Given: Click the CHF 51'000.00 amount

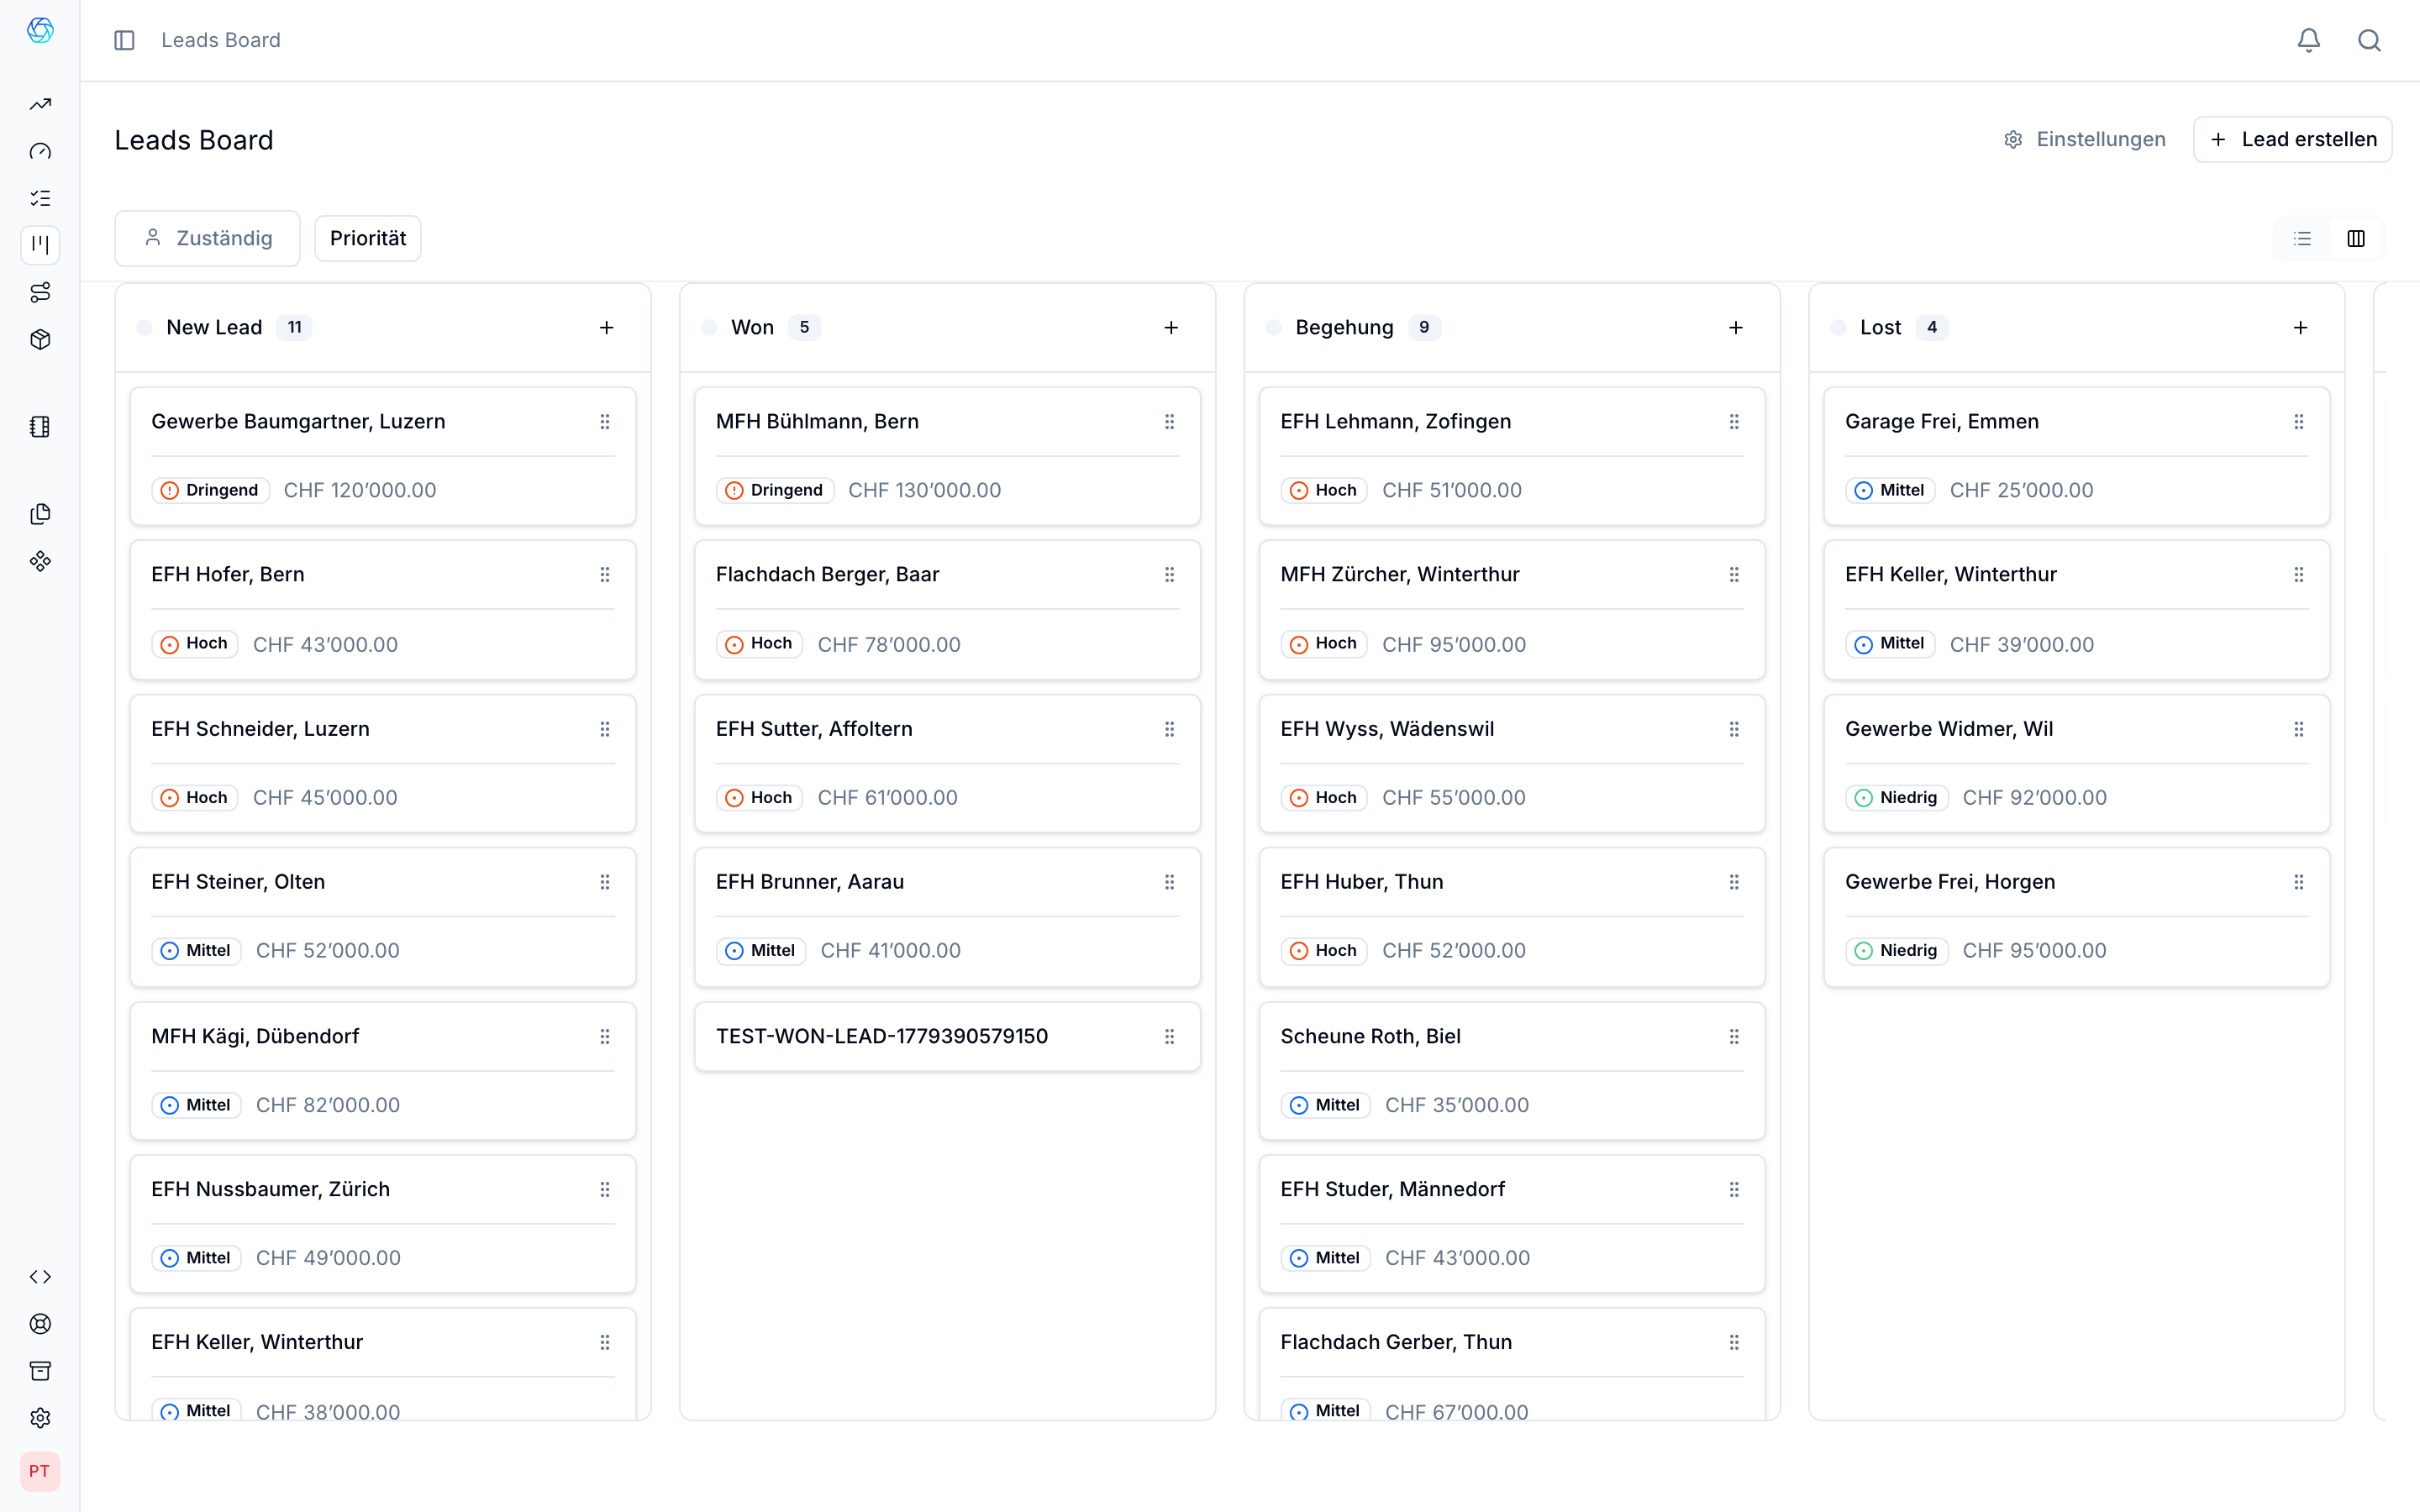Looking at the screenshot, I should [1452, 490].
